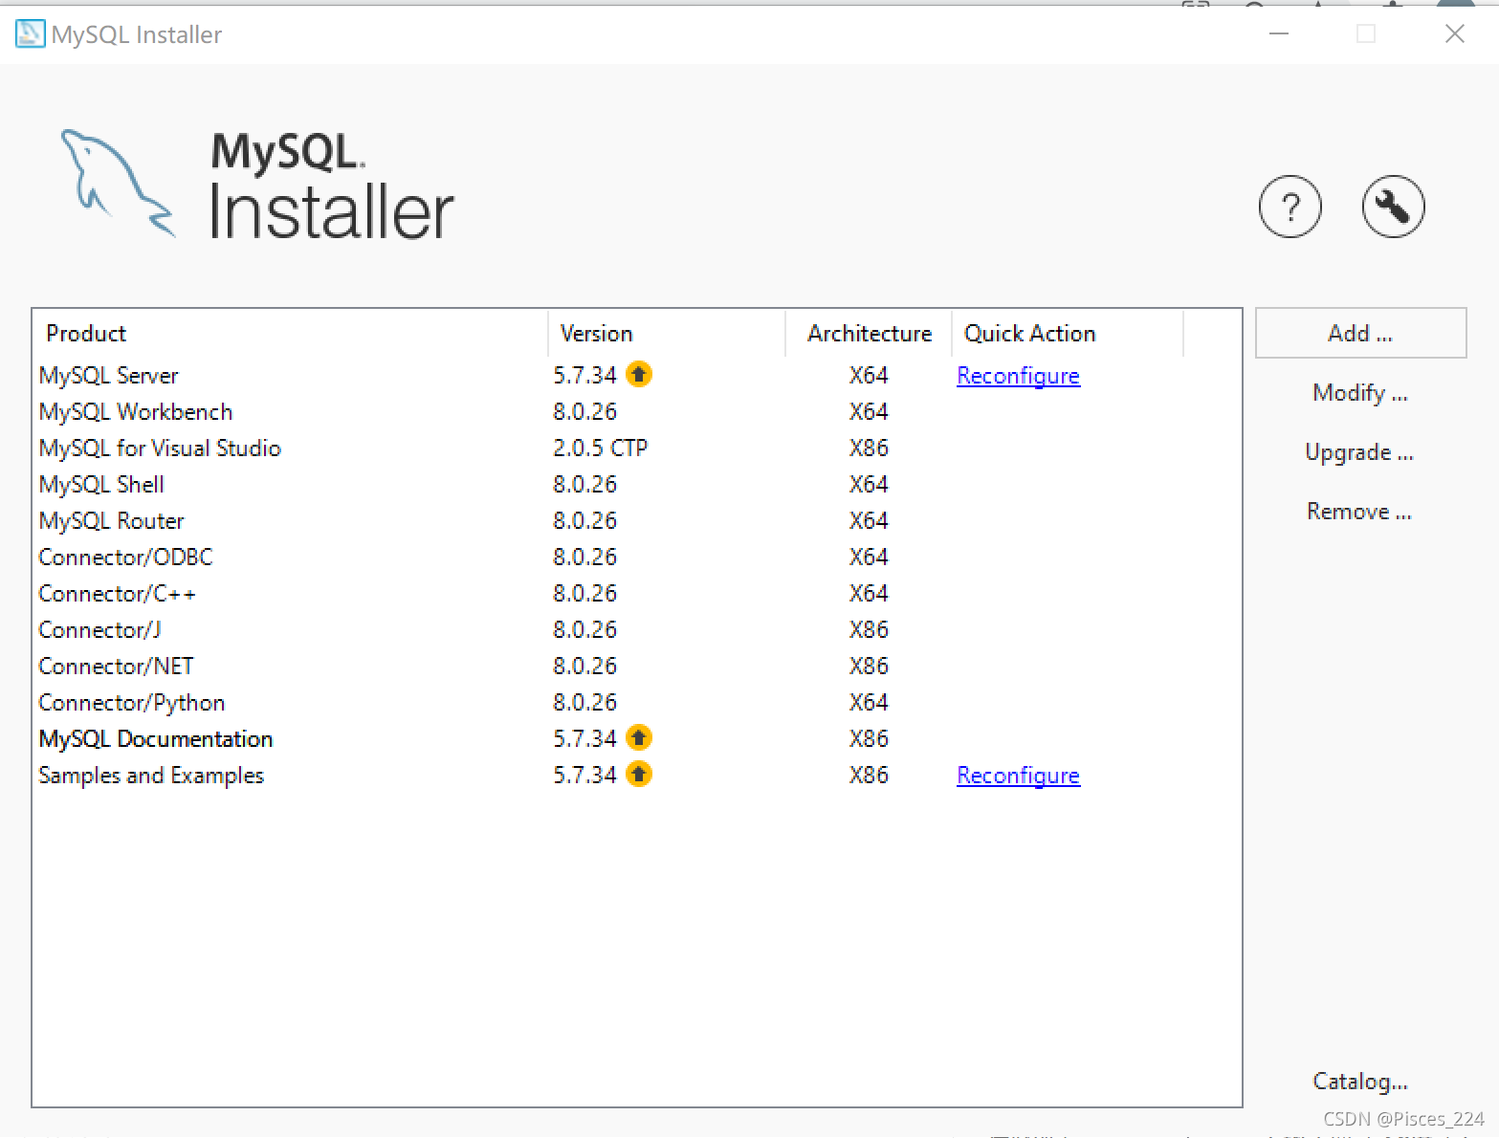Select the MySQL Server row
Screen dimensions: 1499x1138
tap(636, 376)
